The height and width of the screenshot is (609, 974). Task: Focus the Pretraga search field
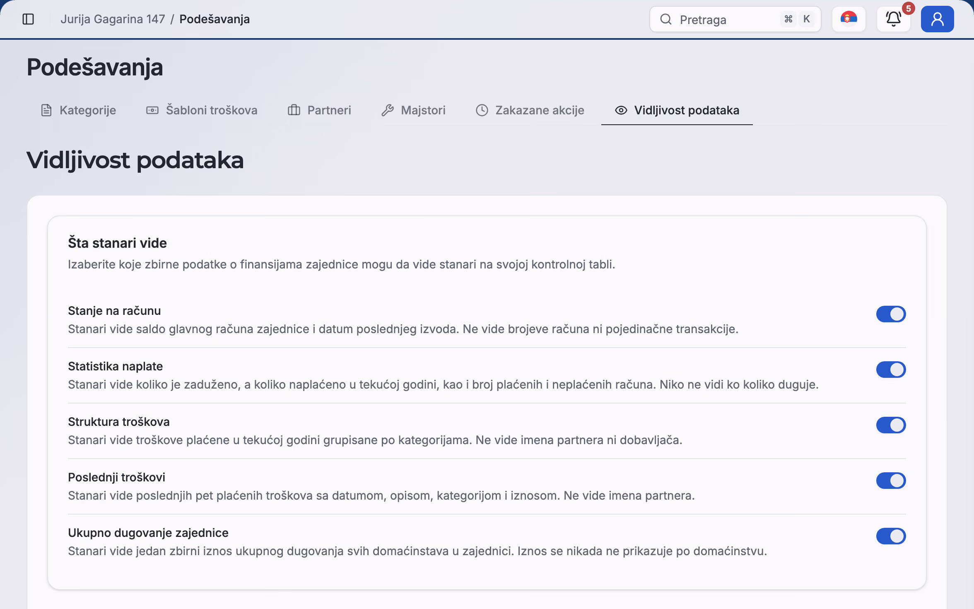(x=735, y=19)
